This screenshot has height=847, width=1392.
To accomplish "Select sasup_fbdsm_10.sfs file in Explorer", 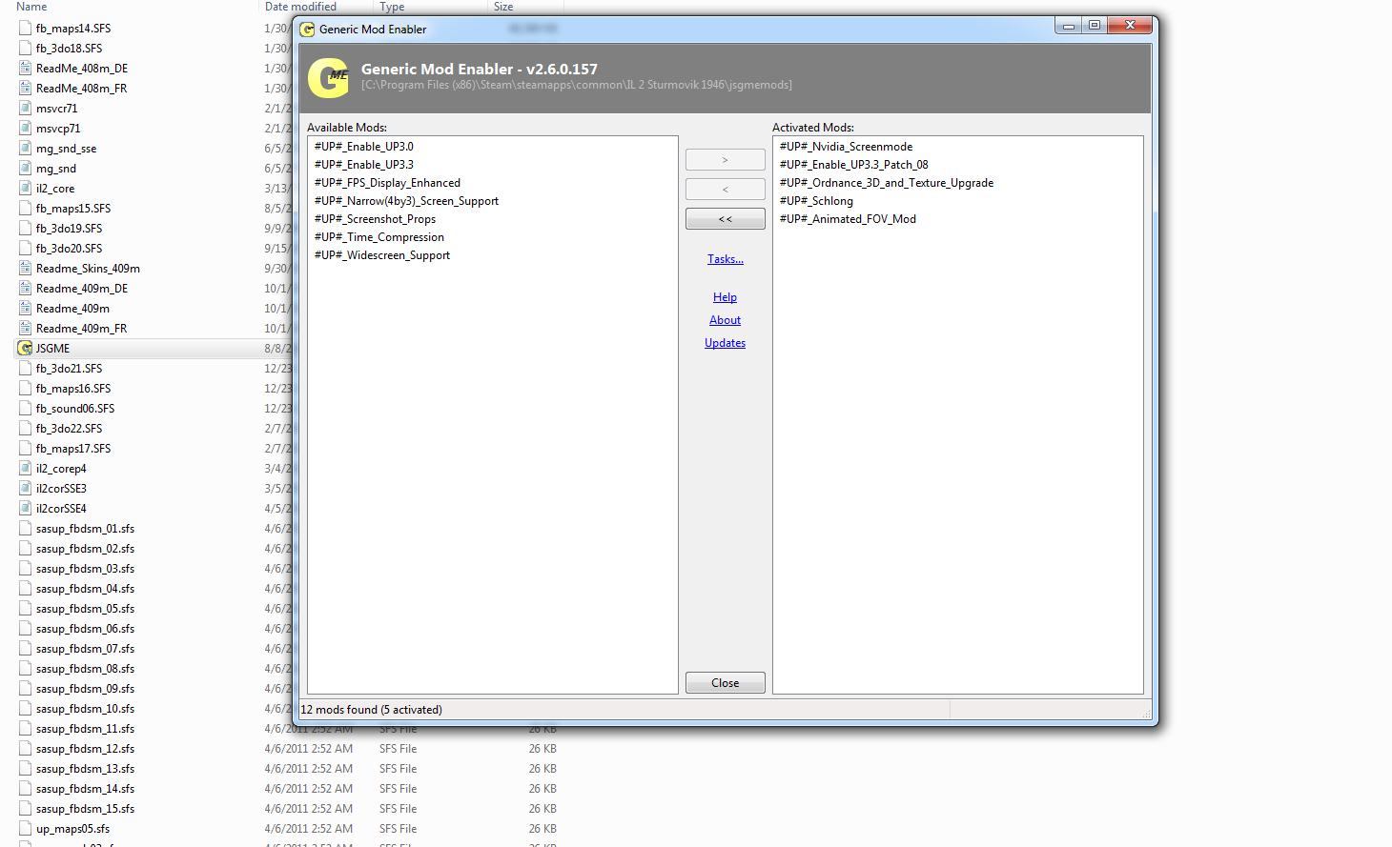I will pyautogui.click(x=85, y=709).
